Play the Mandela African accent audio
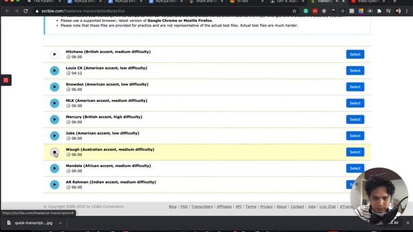 [x=54, y=168]
